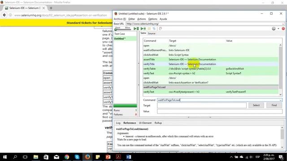
Task: Click Firefox address bar URL
Action: click(61, 15)
